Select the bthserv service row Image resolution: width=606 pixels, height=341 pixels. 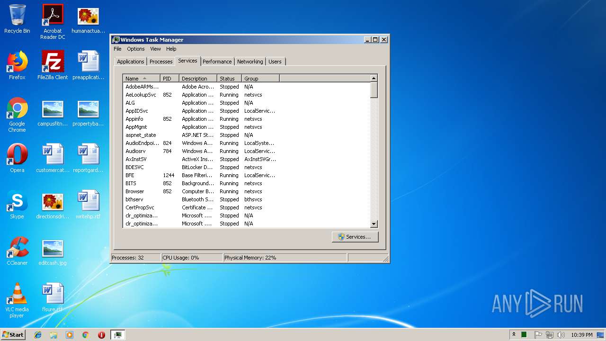246,199
